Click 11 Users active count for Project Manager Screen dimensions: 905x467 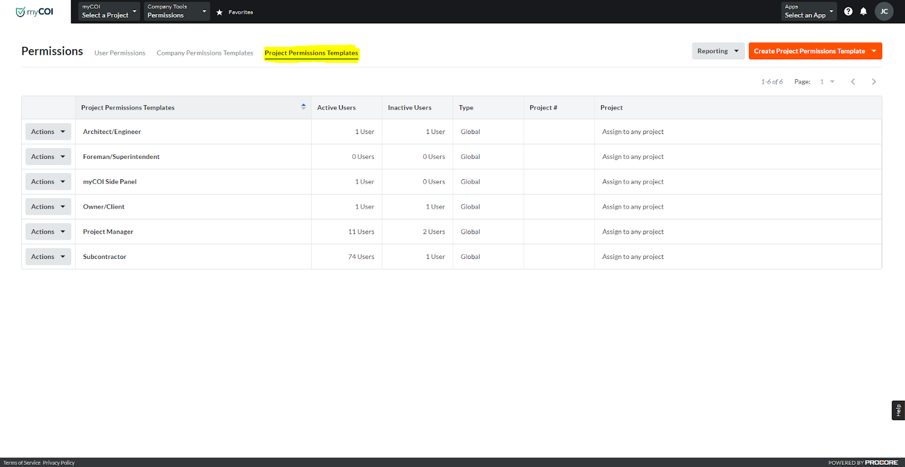[361, 232]
